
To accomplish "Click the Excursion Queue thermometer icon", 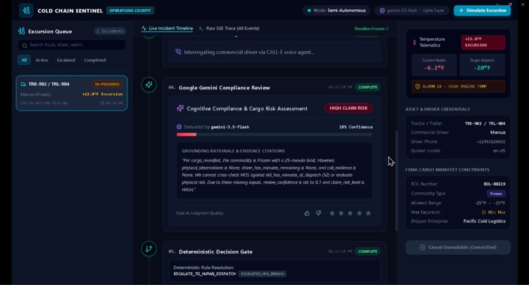I will click(x=22, y=31).
